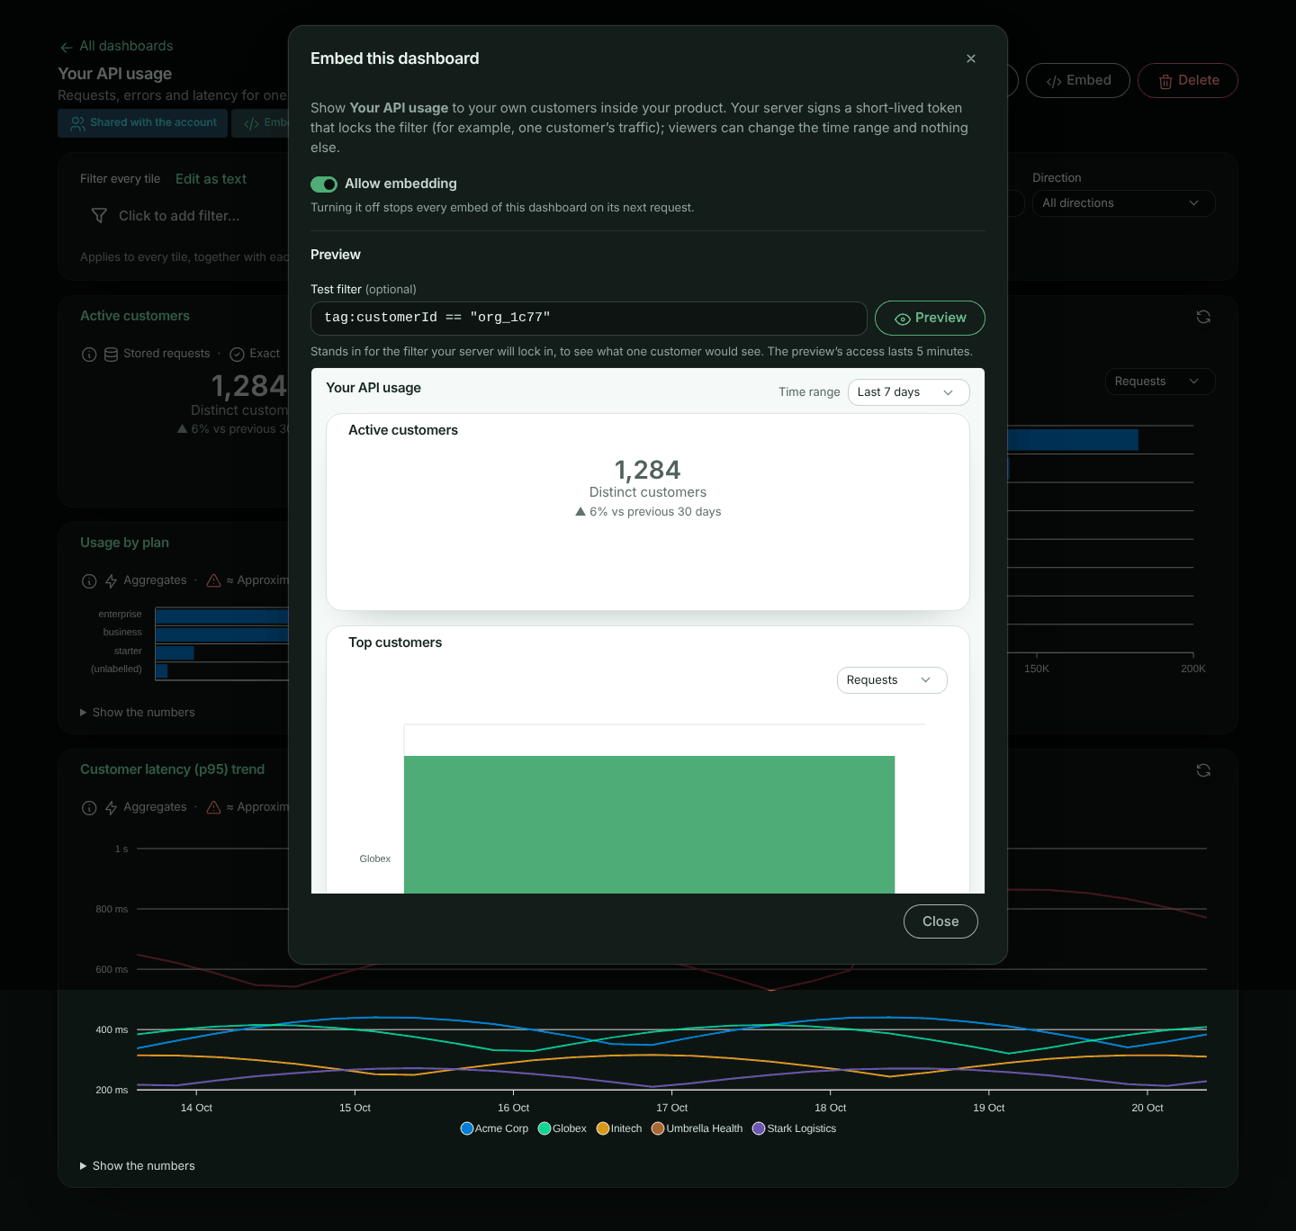The image size is (1296, 1231).
Task: Click the Test filter input field
Action: tap(589, 319)
